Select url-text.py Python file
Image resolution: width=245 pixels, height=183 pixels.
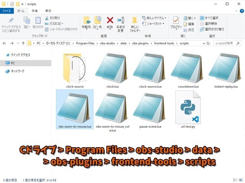pyautogui.click(x=188, y=109)
